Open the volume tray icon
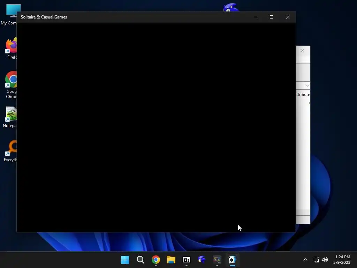 325,260
